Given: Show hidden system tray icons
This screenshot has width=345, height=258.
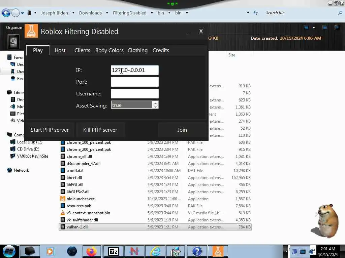Looking at the screenshot, I should tap(286, 251).
